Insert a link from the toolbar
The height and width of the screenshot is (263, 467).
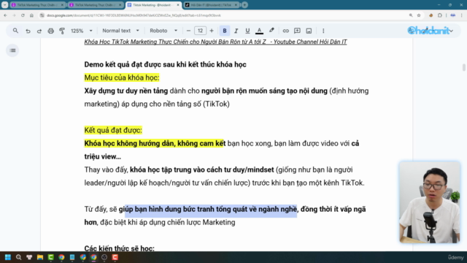[x=285, y=31]
